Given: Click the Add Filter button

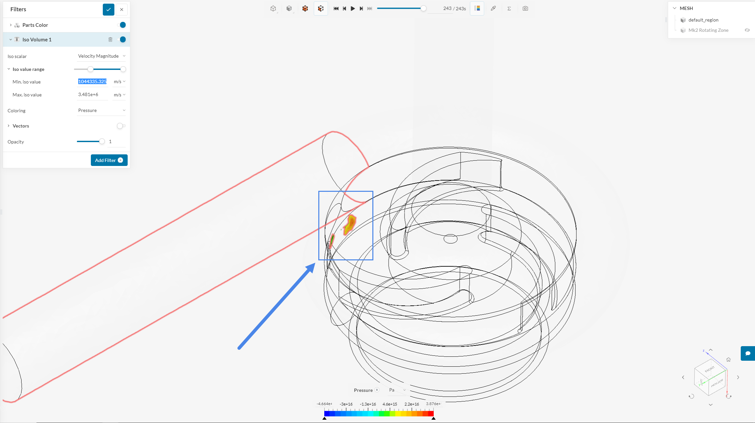Looking at the screenshot, I should pyautogui.click(x=109, y=160).
